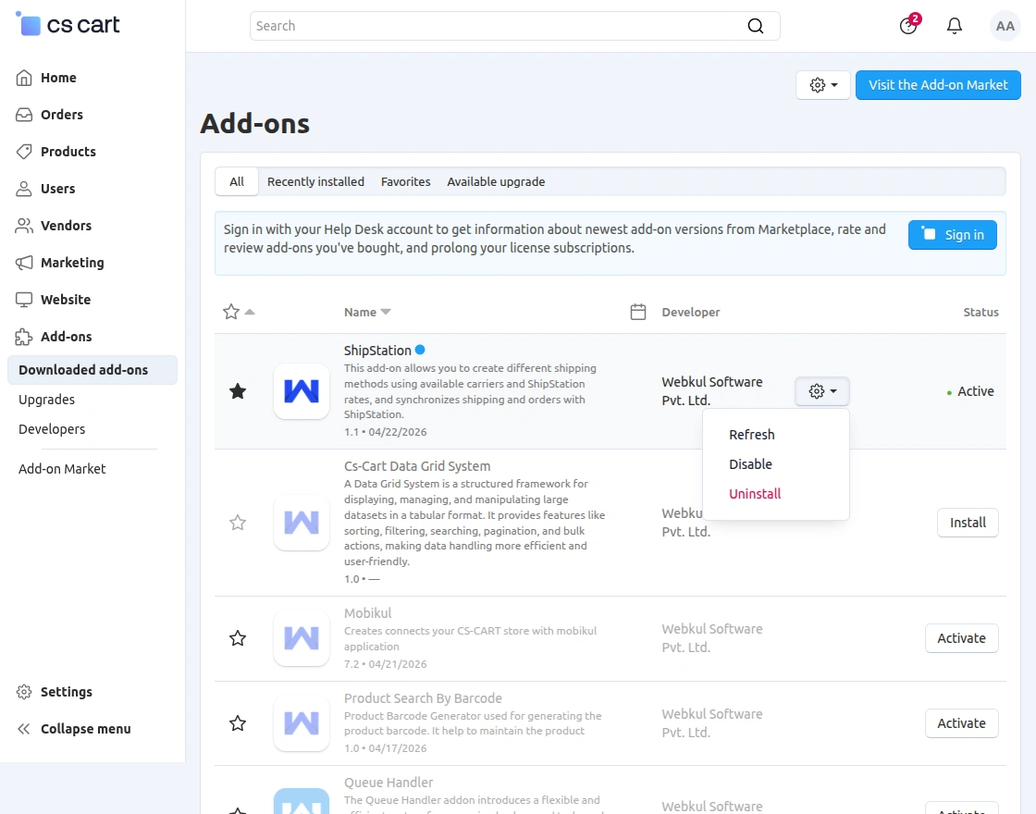
Task: Click the Developer column header
Action: 691,312
